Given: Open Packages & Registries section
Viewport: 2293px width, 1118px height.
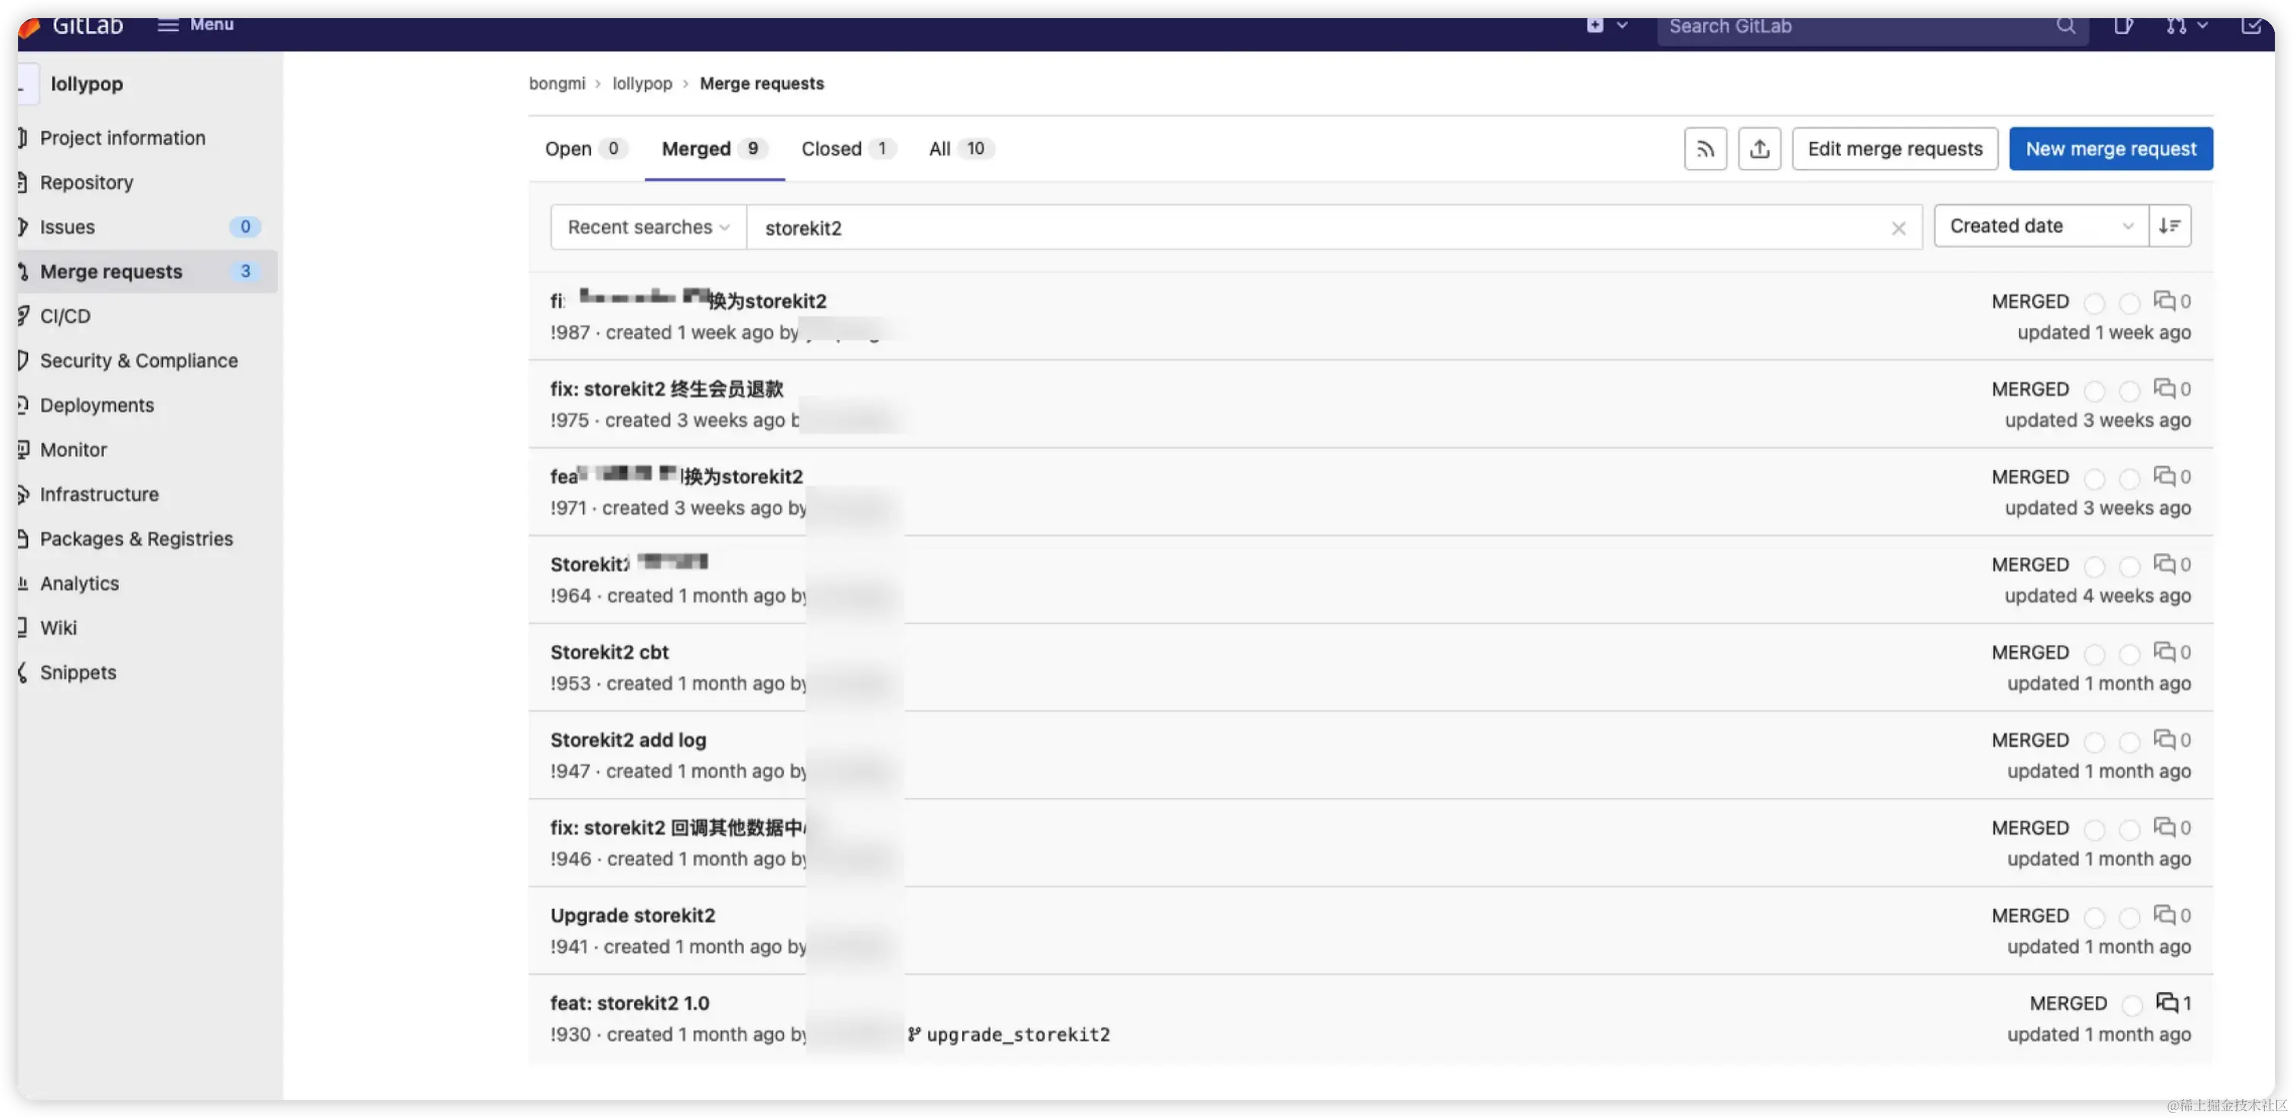Looking at the screenshot, I should 136,538.
